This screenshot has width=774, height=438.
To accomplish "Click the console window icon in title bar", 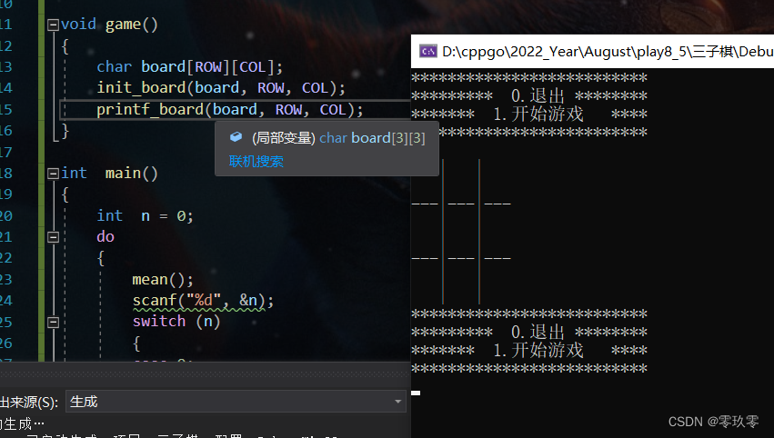I will pyautogui.click(x=428, y=51).
